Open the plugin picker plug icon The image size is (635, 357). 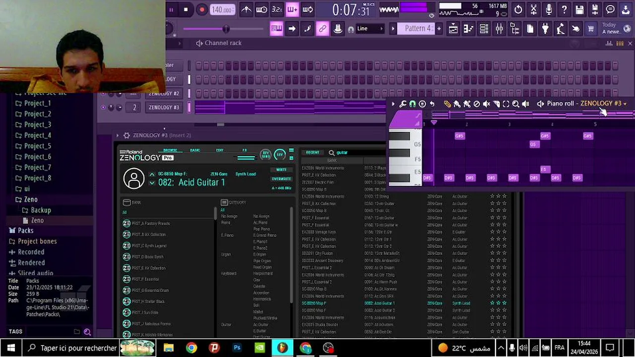click(545, 29)
